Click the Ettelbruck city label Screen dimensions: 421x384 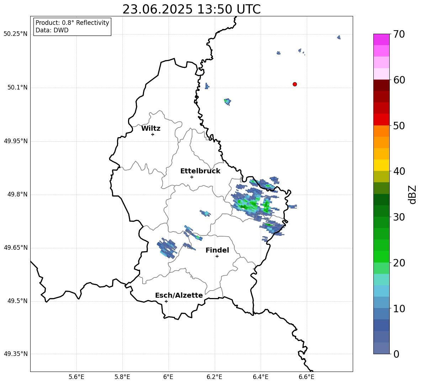point(200,171)
